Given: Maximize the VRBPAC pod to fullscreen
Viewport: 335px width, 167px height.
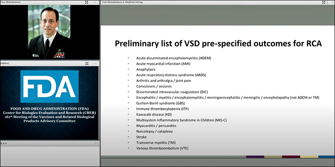Looking at the screenshot, I should [x=87, y=64].
